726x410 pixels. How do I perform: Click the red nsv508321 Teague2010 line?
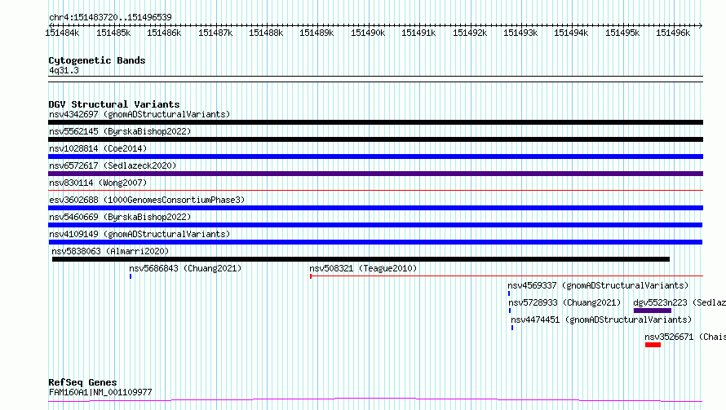[507, 276]
